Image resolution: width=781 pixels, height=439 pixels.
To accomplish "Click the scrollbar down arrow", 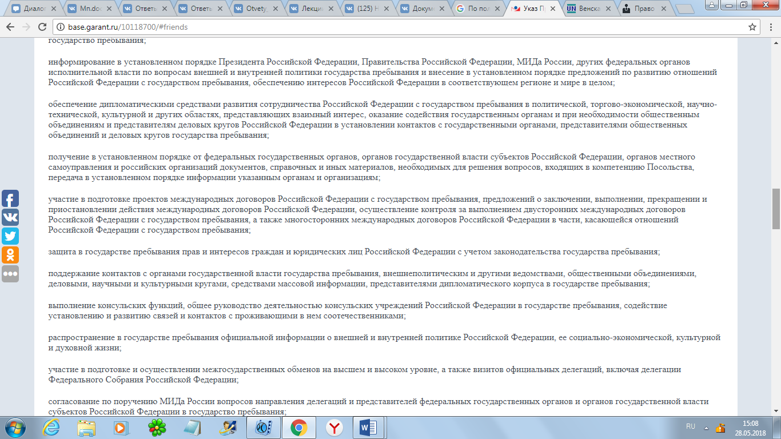I will (776, 412).
